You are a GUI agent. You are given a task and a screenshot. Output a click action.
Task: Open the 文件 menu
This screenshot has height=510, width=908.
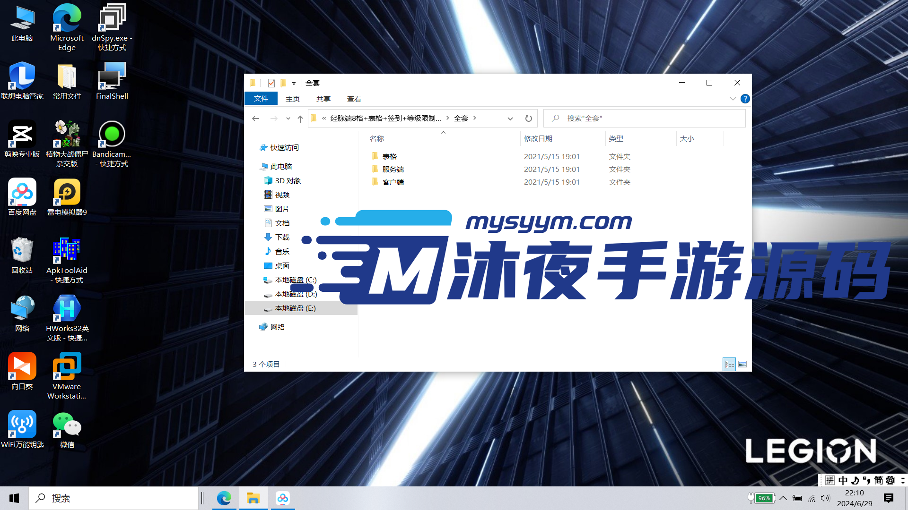click(x=261, y=98)
